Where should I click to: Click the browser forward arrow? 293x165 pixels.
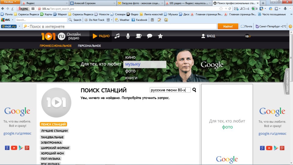(x=8, y=9)
